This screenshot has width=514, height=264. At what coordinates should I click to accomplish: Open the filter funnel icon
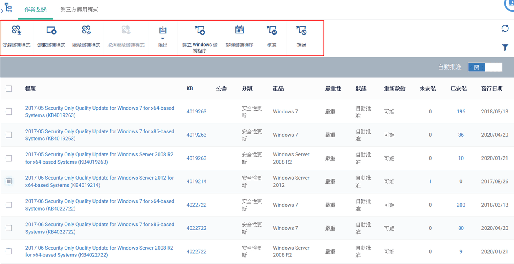click(505, 47)
